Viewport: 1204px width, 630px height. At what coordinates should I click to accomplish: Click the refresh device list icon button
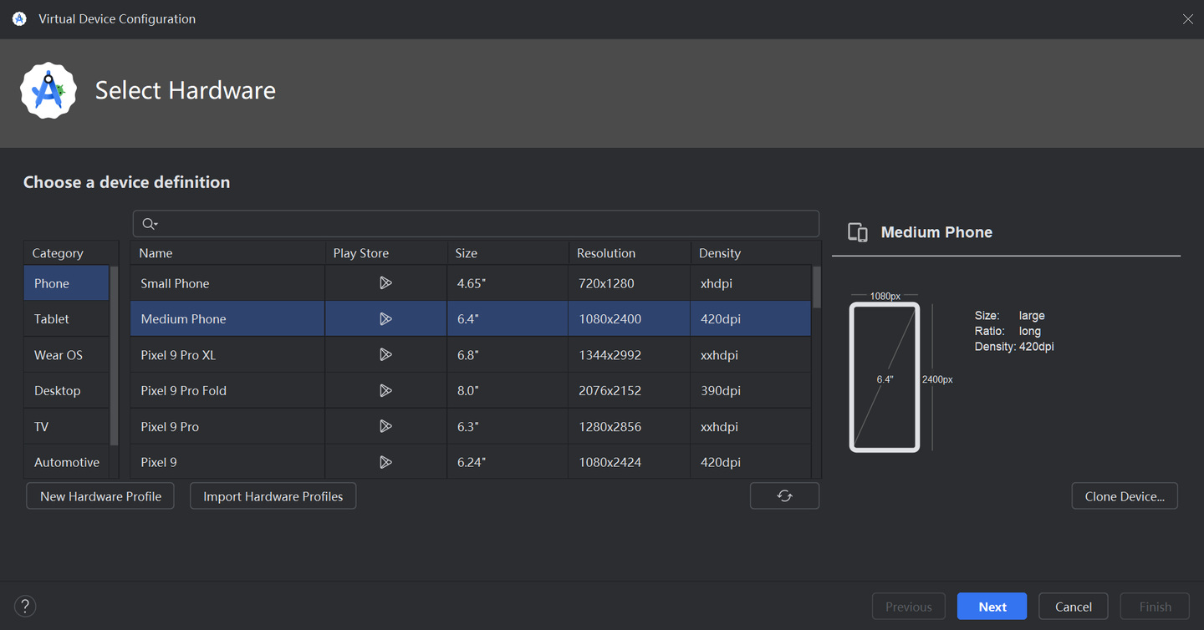pyautogui.click(x=784, y=495)
